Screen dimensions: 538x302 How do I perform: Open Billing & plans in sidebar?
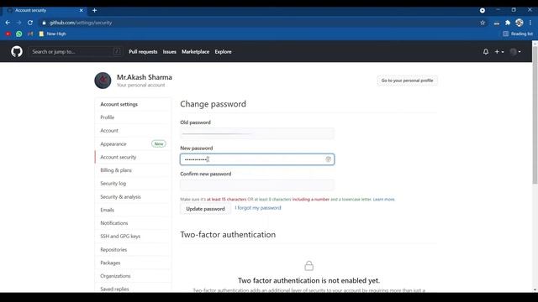[133, 170]
